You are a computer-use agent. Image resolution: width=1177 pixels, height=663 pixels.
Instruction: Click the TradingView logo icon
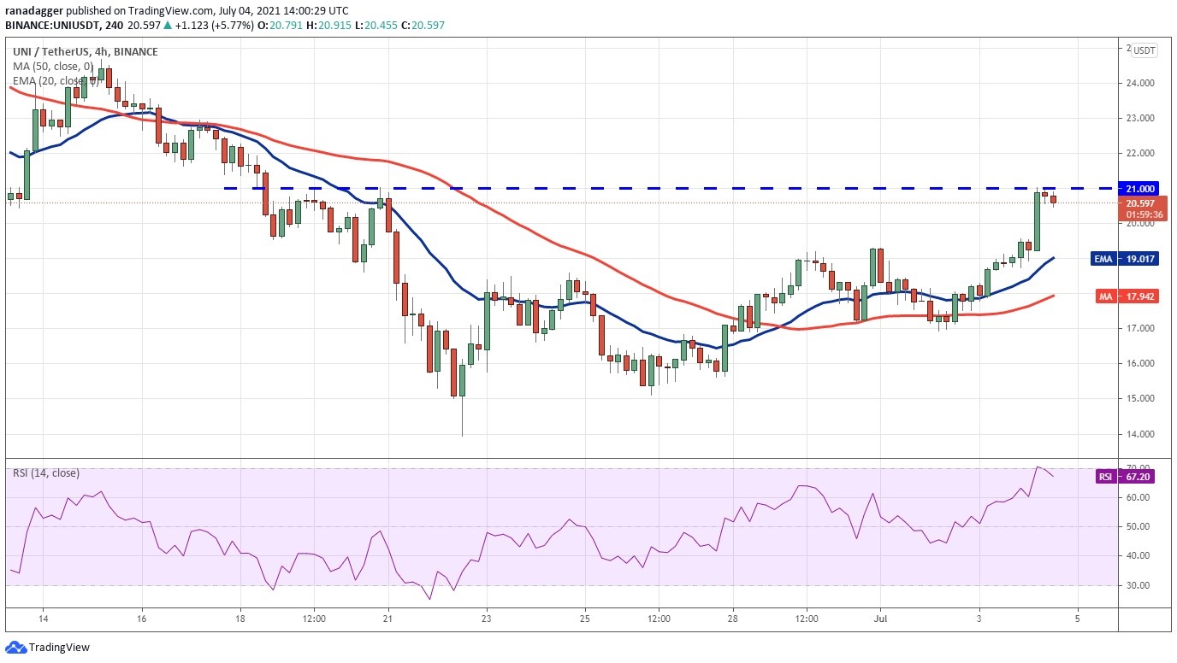point(15,648)
